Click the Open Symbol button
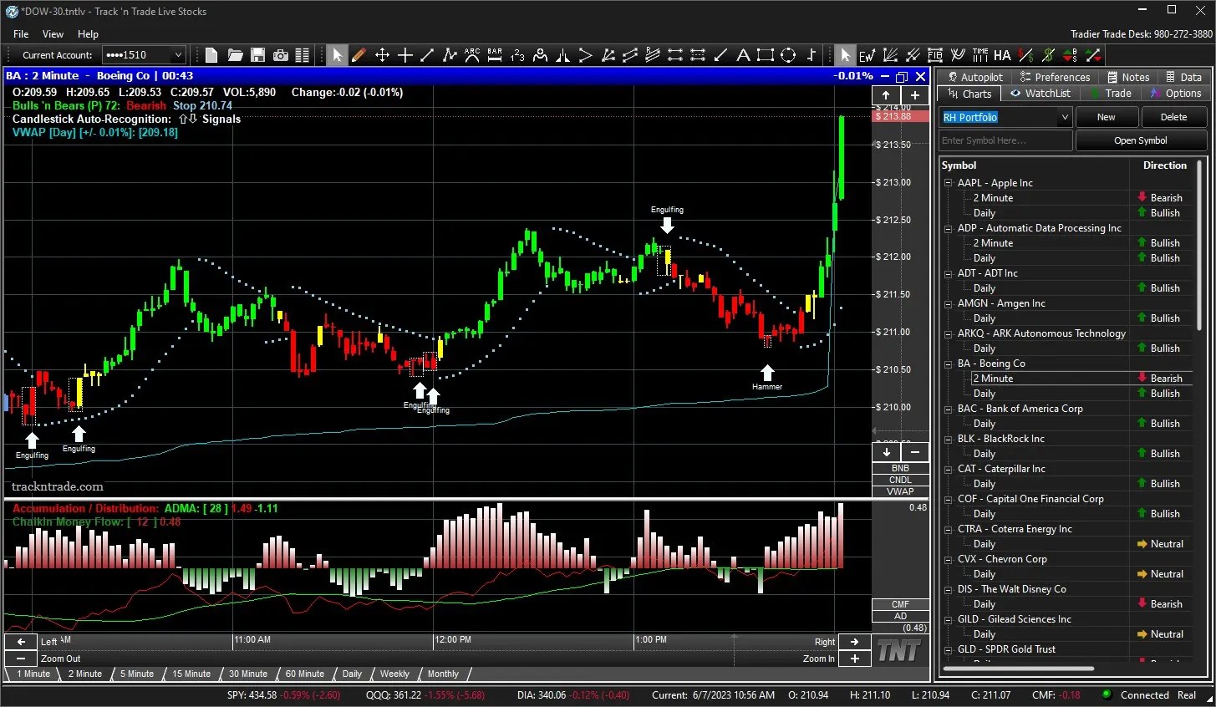 [1139, 140]
